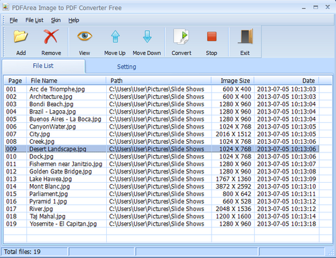
Task: Click image size 3872 X 2592
Action: tap(233, 186)
